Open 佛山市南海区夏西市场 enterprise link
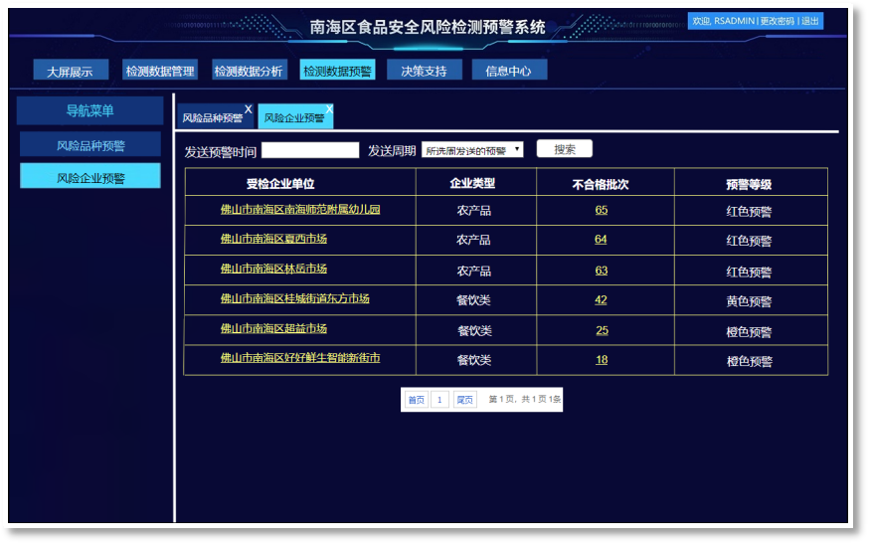This screenshot has height=545, width=870. click(x=273, y=240)
